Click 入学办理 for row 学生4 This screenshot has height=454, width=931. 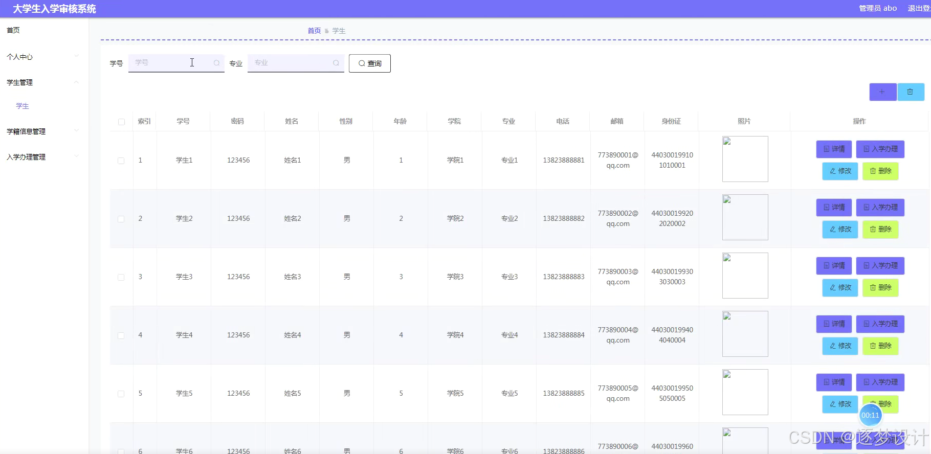click(880, 324)
